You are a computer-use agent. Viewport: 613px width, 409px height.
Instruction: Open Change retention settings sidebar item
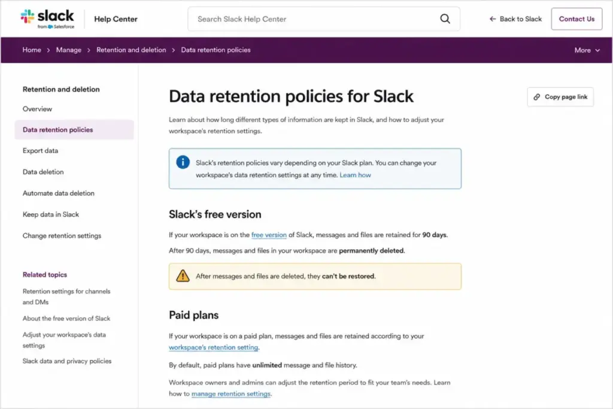pyautogui.click(x=62, y=236)
